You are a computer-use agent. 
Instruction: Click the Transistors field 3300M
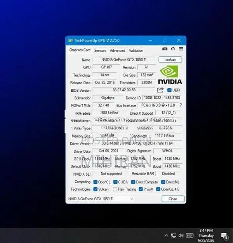[x=147, y=82]
